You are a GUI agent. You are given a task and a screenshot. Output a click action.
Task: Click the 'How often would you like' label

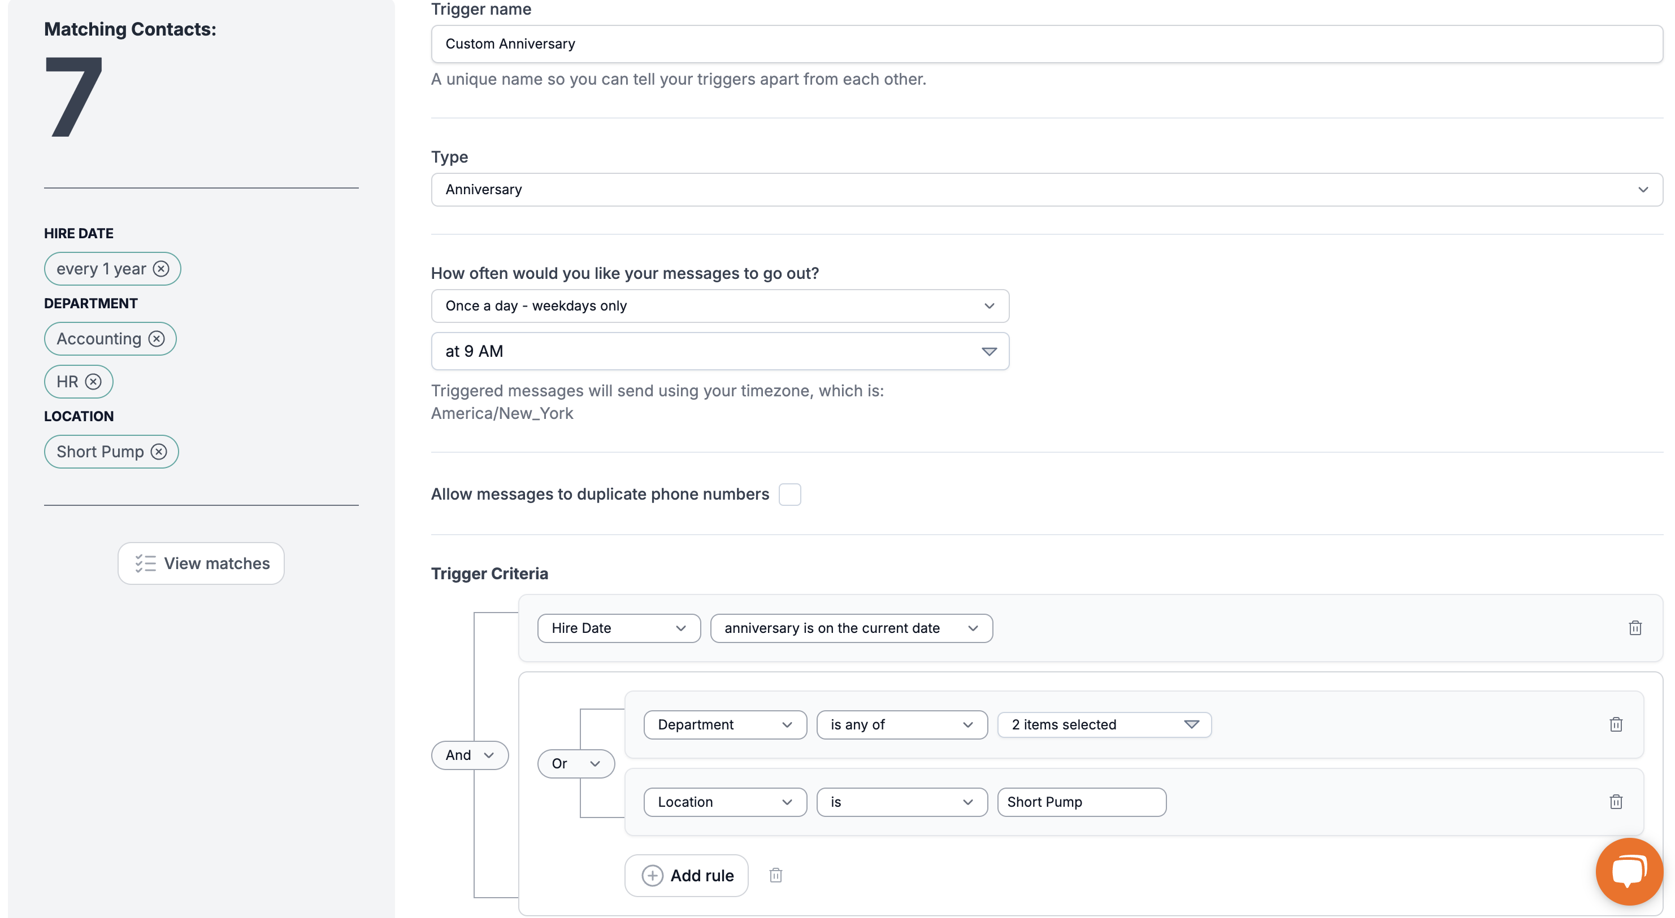tap(625, 273)
